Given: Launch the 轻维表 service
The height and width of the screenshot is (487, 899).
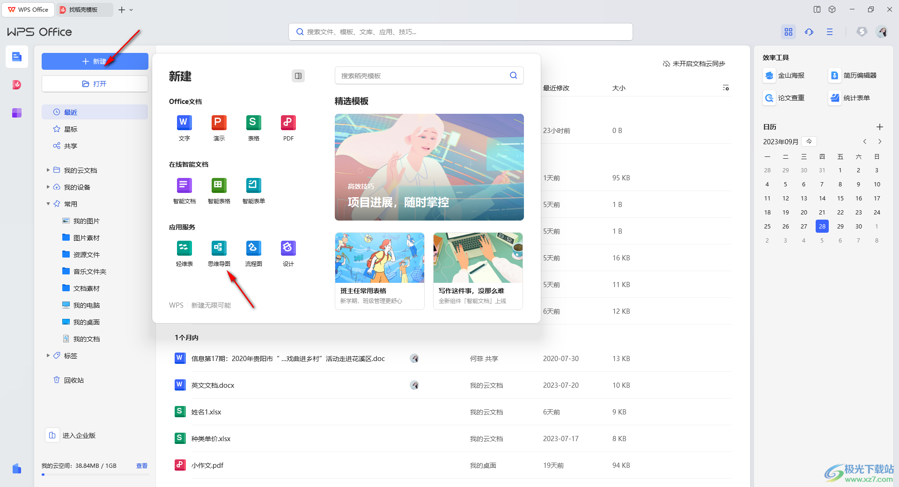Looking at the screenshot, I should pos(184,253).
